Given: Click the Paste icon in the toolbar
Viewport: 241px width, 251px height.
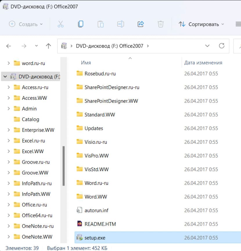Looking at the screenshot, I should tap(101, 24).
